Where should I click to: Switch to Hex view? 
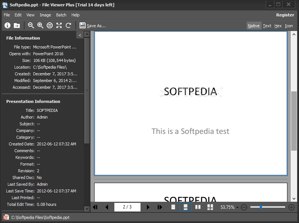[278, 26]
